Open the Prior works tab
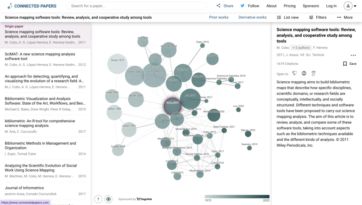The width and height of the screenshot is (362, 205). 219,17
